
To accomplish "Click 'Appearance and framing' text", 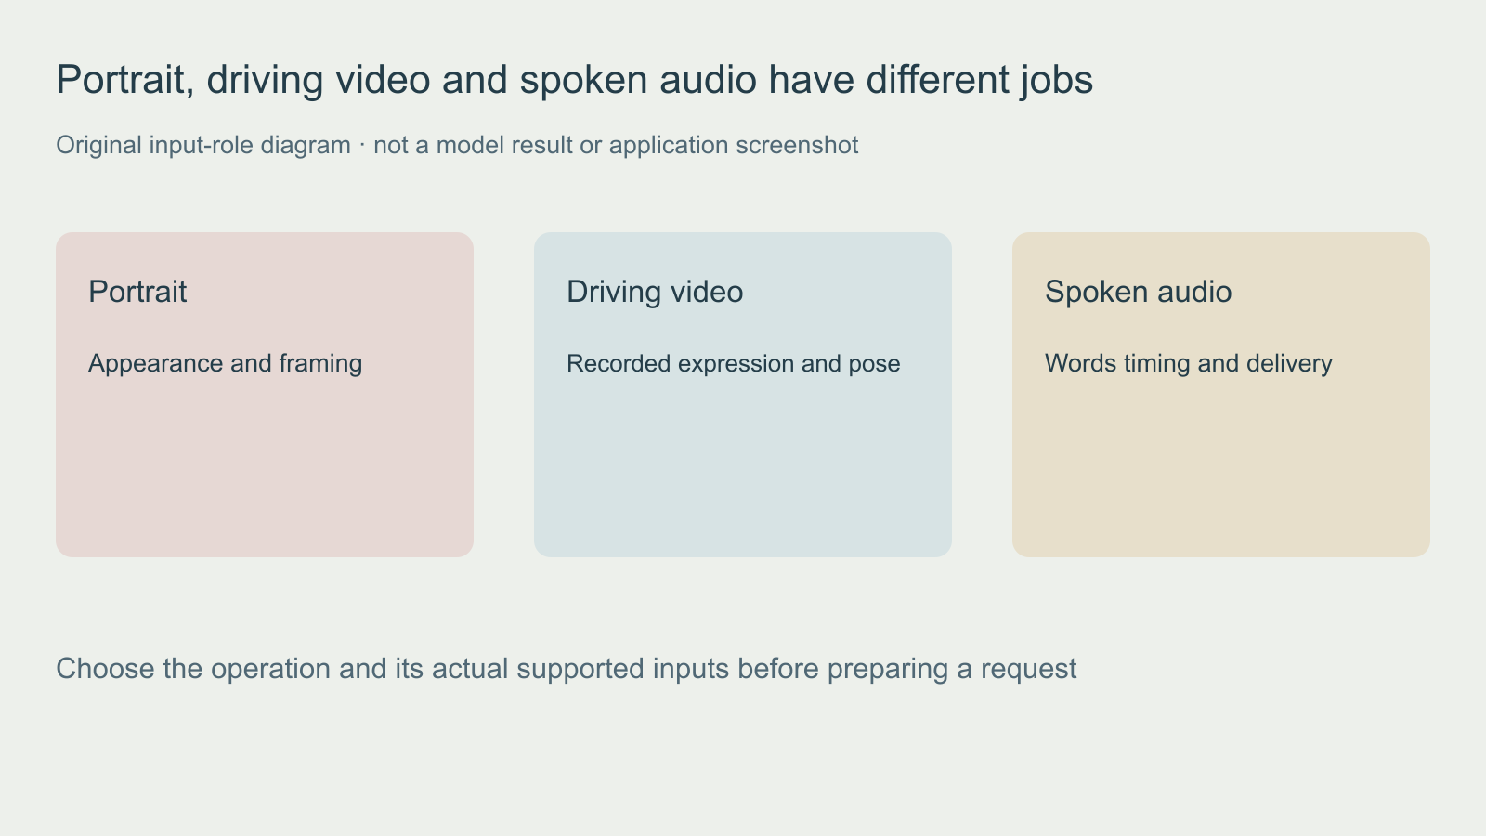I will 226,363.
